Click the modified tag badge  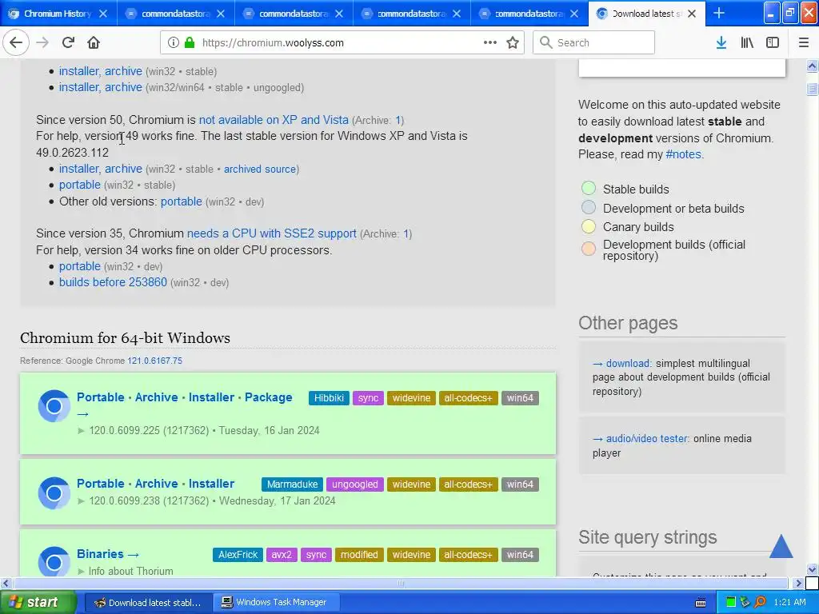pyautogui.click(x=359, y=555)
